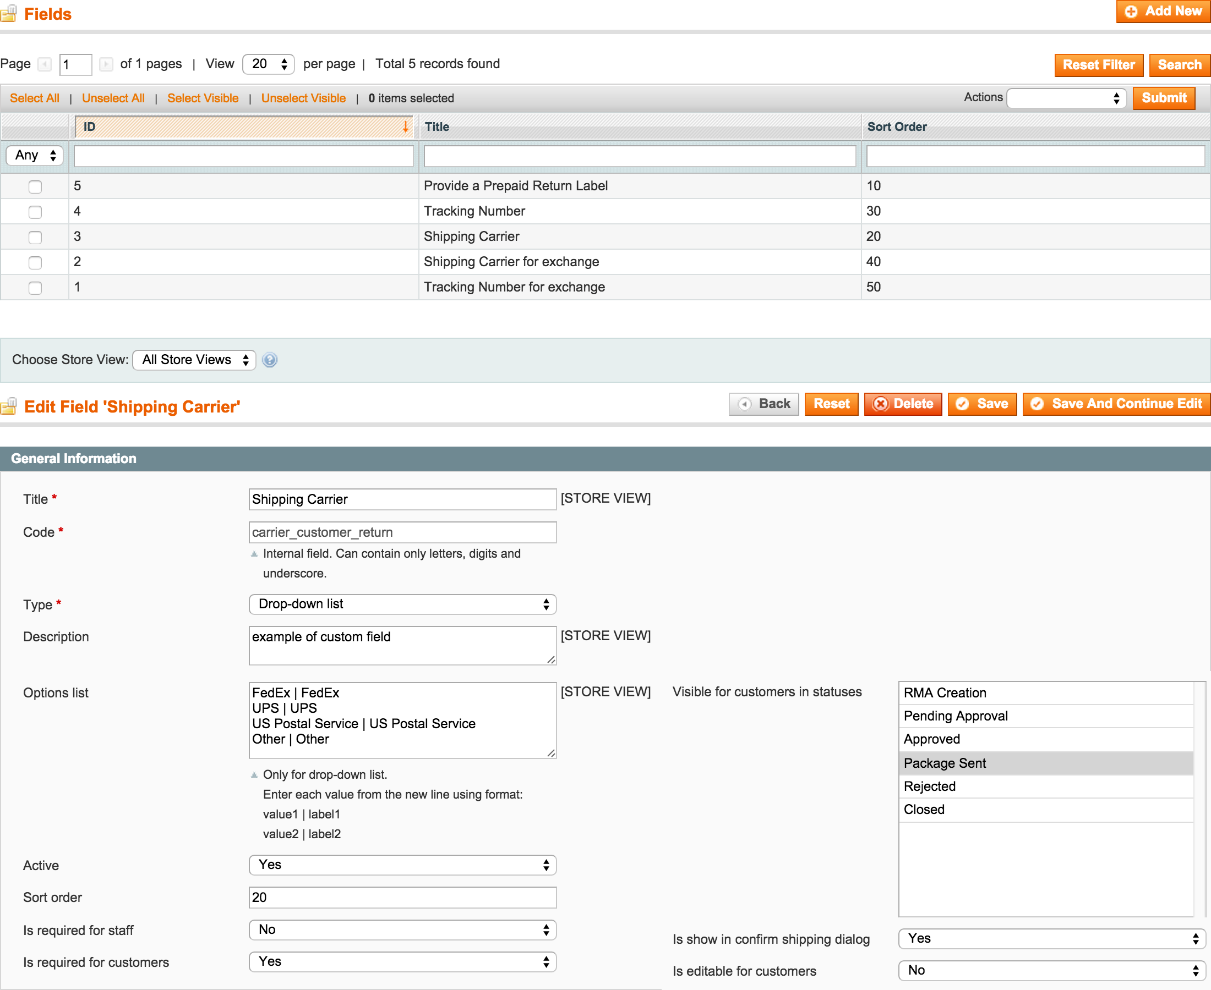
Task: Open the help icon beside Choose Store View
Action: click(x=269, y=360)
